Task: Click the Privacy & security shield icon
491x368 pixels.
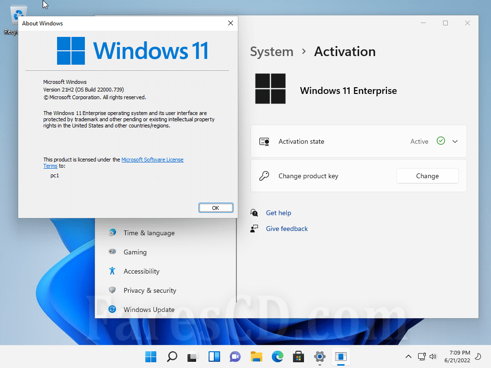Action: (112, 290)
